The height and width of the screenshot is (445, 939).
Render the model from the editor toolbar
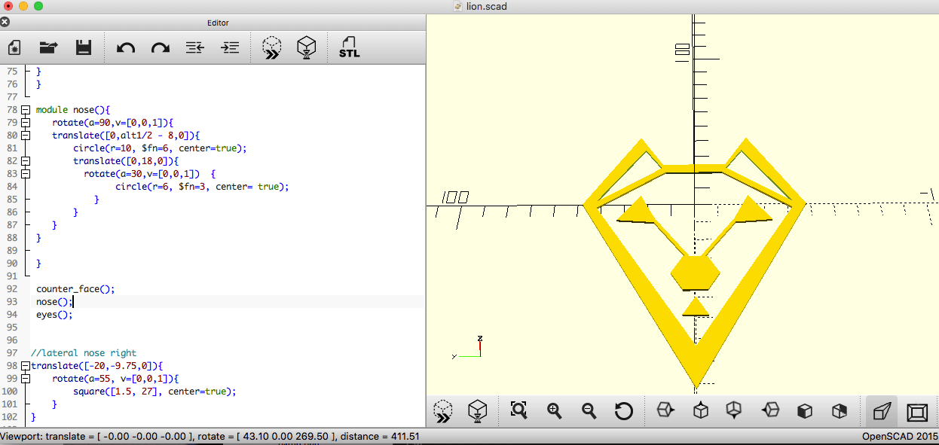pos(306,47)
